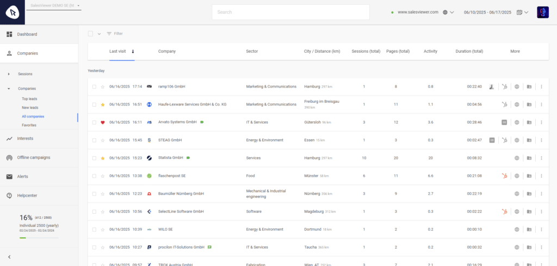
Task: Select New leads submenu
Action: coord(30,107)
